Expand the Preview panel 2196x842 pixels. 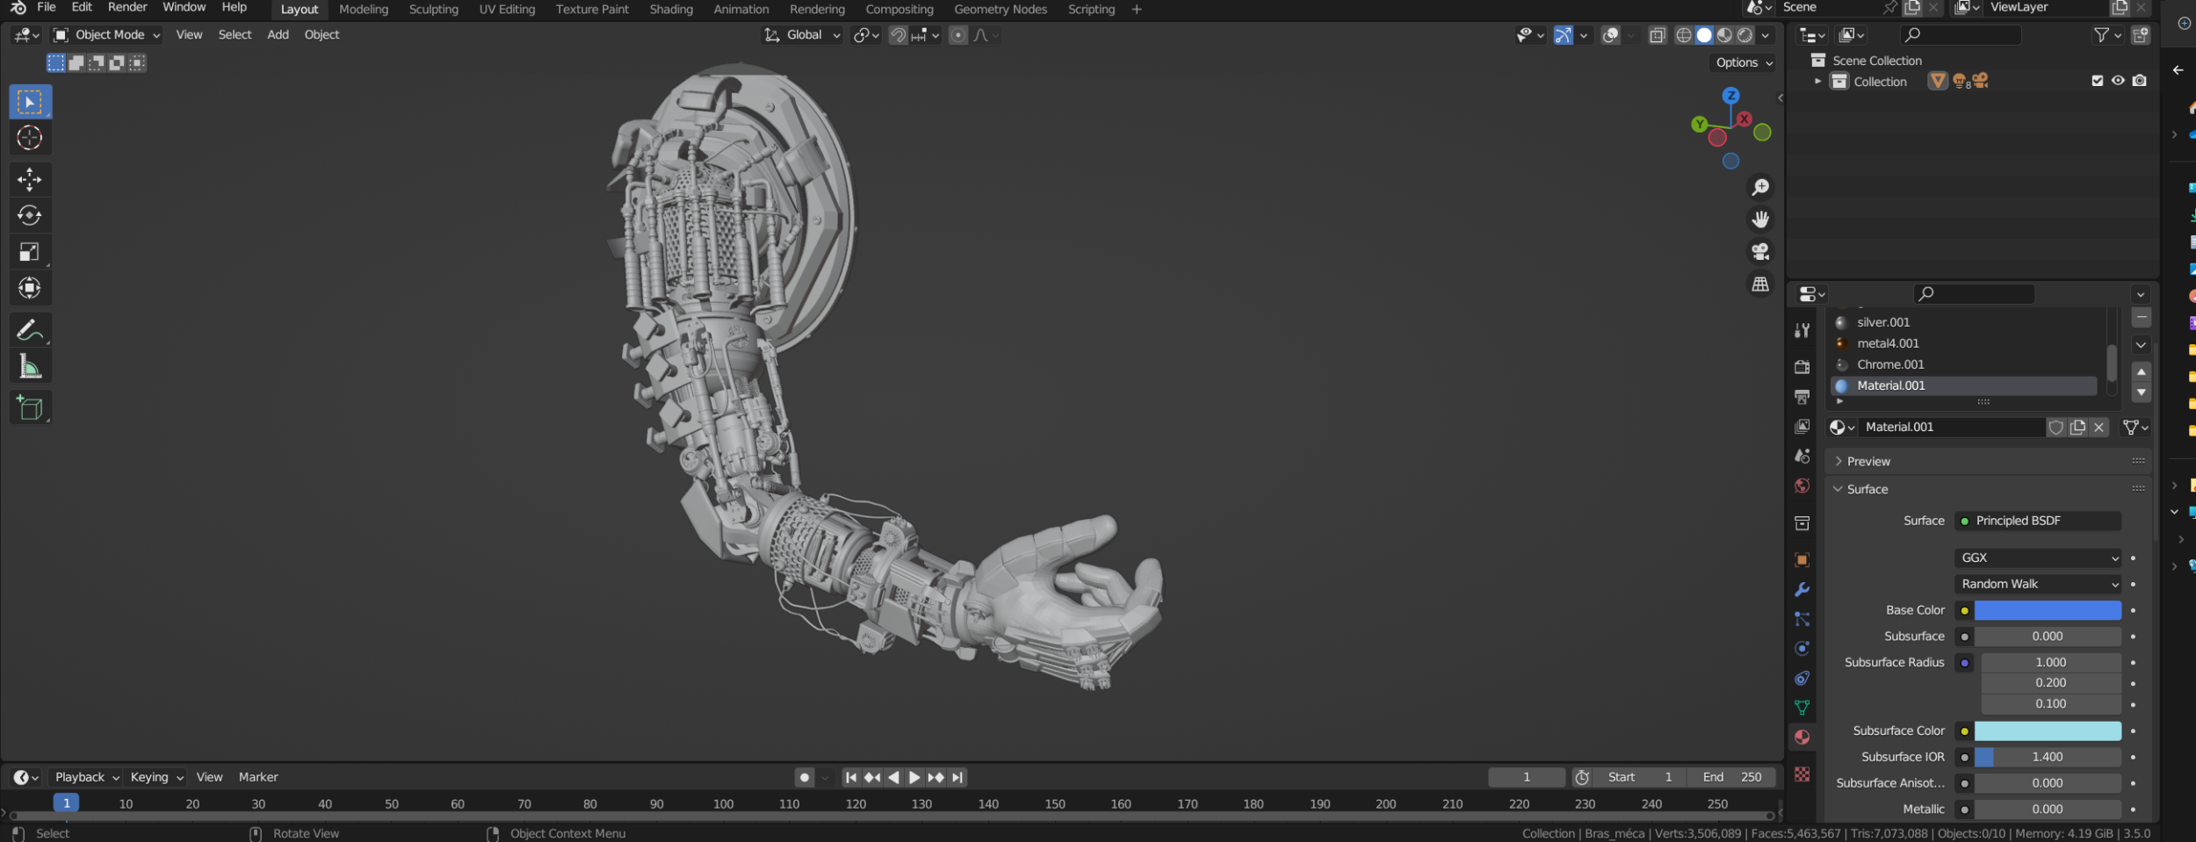click(x=1868, y=461)
